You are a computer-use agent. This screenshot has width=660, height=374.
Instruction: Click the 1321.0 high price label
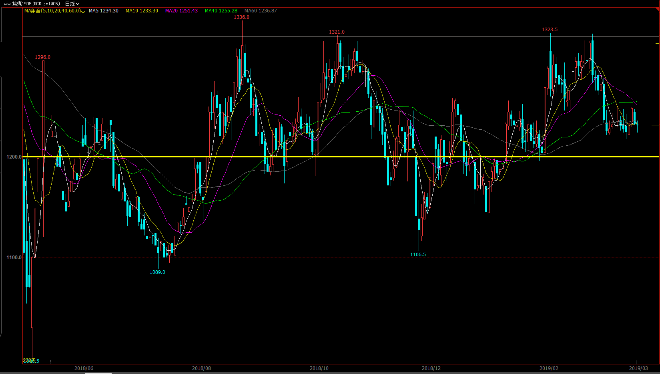(337, 32)
